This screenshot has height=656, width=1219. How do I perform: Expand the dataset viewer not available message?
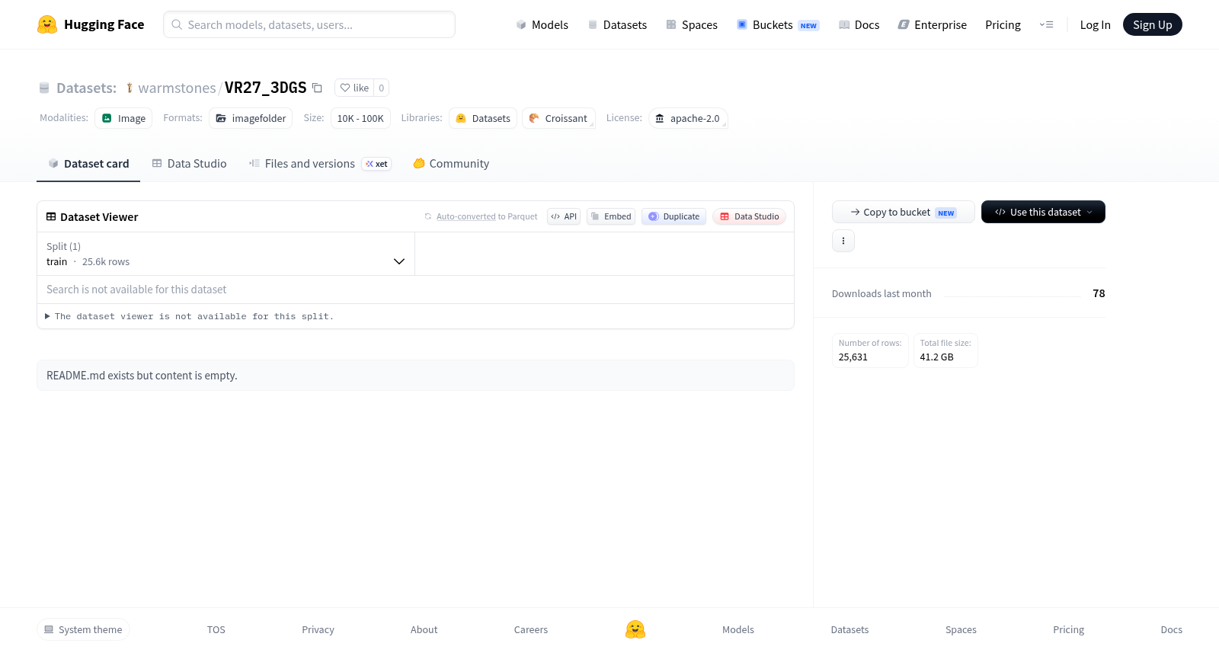point(189,316)
